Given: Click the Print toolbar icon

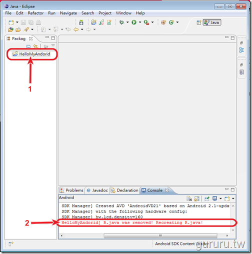Looking at the screenshot, I should 38,22.
